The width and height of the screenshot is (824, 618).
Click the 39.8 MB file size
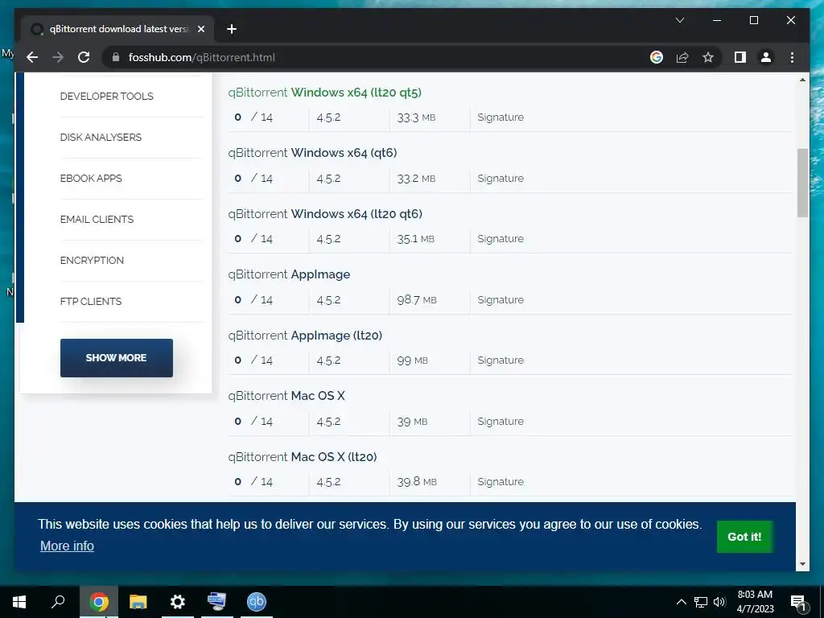click(417, 481)
